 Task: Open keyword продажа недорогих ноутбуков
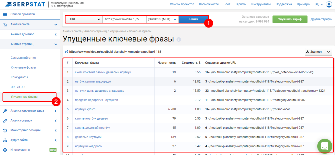point(96,100)
